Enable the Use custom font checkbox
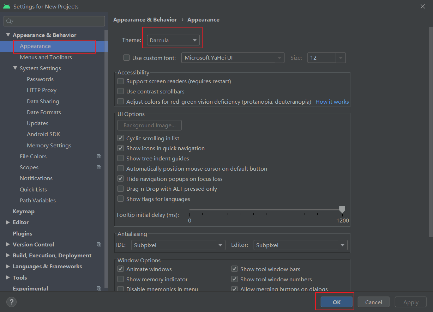This screenshot has height=312, width=433. (x=126, y=58)
